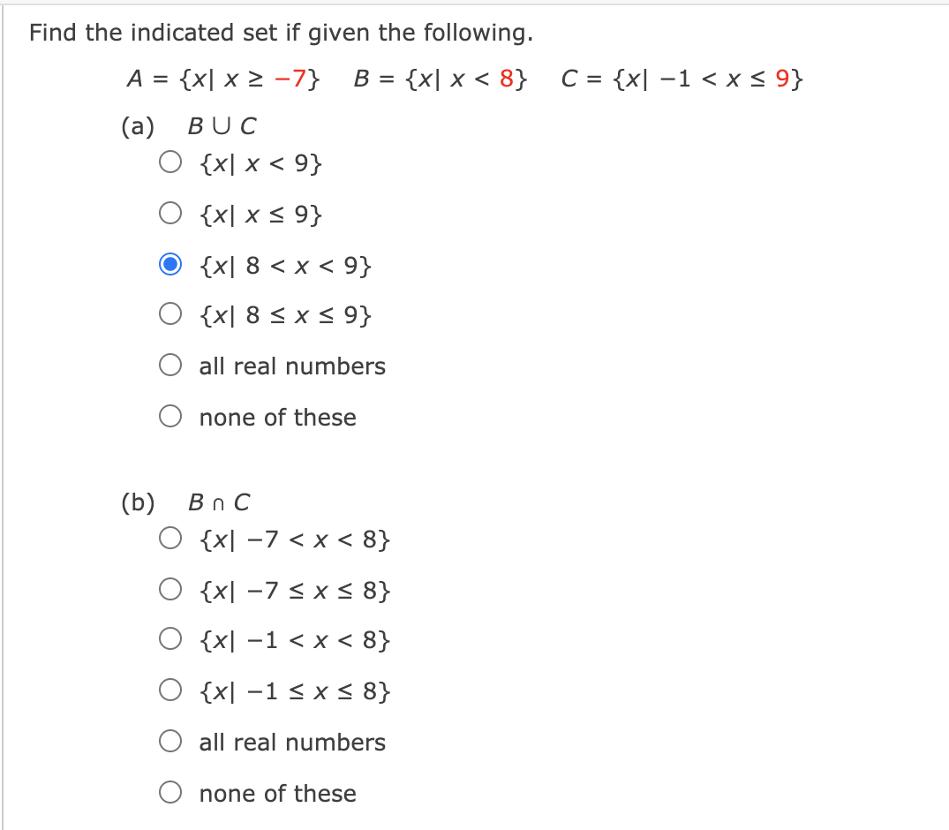Click the 'none of these' label under part (b)
This screenshot has width=949, height=830.
click(277, 794)
